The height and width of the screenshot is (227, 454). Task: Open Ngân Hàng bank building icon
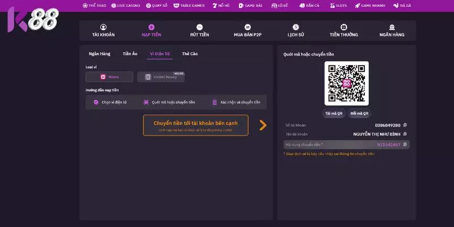tap(392, 27)
